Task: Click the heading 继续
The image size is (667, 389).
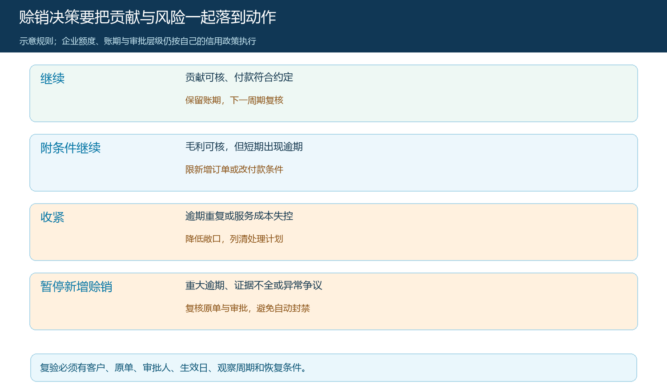Action: pos(52,78)
